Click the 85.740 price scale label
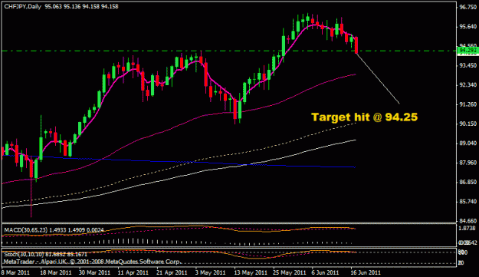 click(468, 202)
